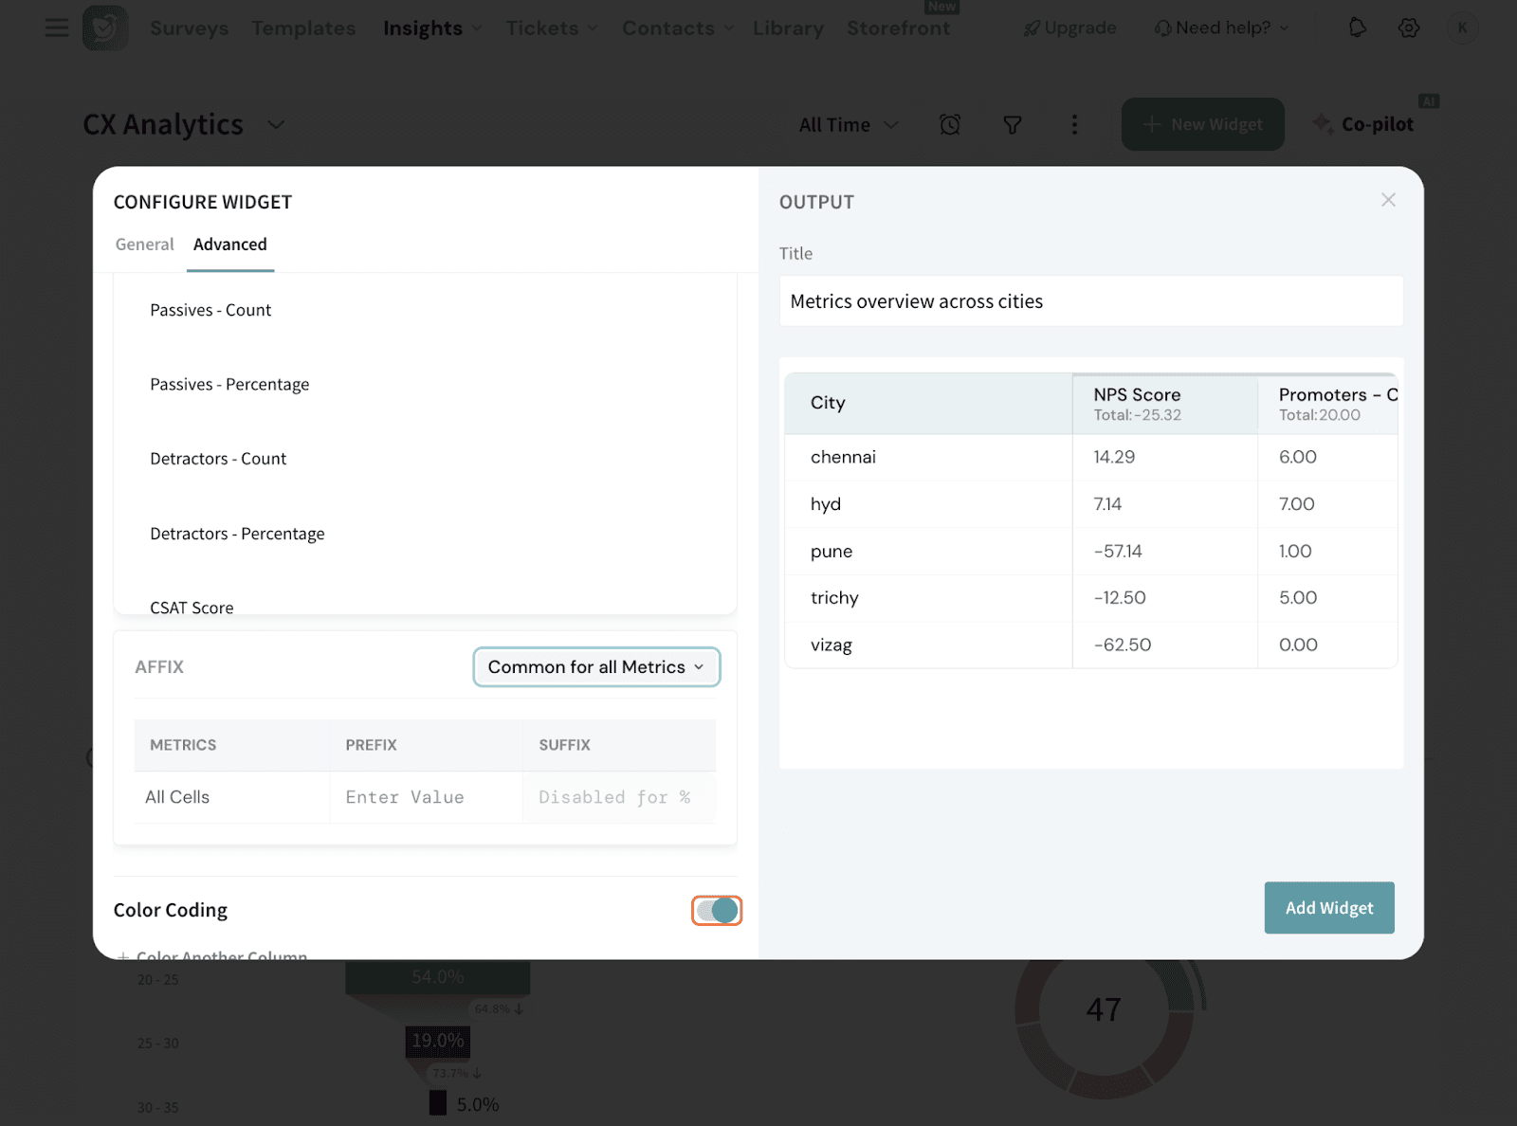Open the dashboard filter funnel

pyautogui.click(x=1013, y=124)
